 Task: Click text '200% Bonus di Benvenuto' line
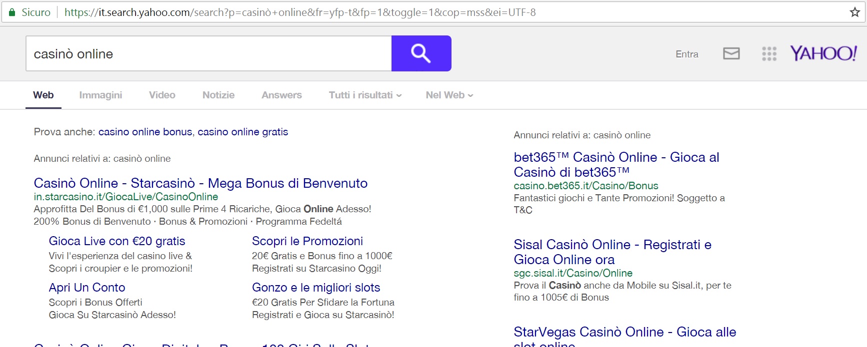188,221
